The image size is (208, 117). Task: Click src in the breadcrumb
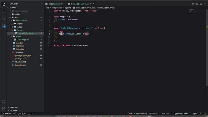tap(48, 8)
